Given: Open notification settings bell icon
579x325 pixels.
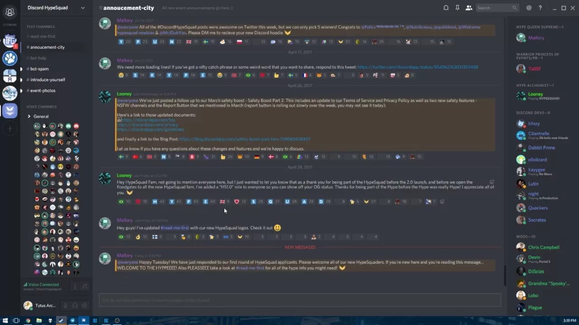Looking at the screenshot, I should [x=446, y=8].
